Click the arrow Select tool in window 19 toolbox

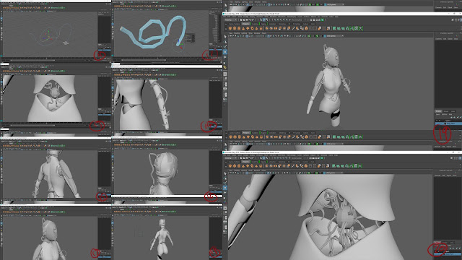225,36
